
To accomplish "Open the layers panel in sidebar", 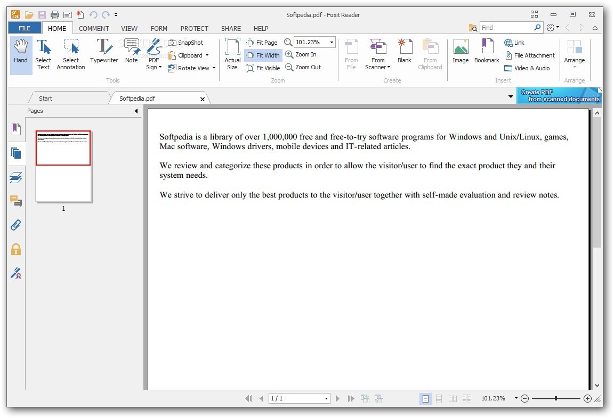I will 16,177.
